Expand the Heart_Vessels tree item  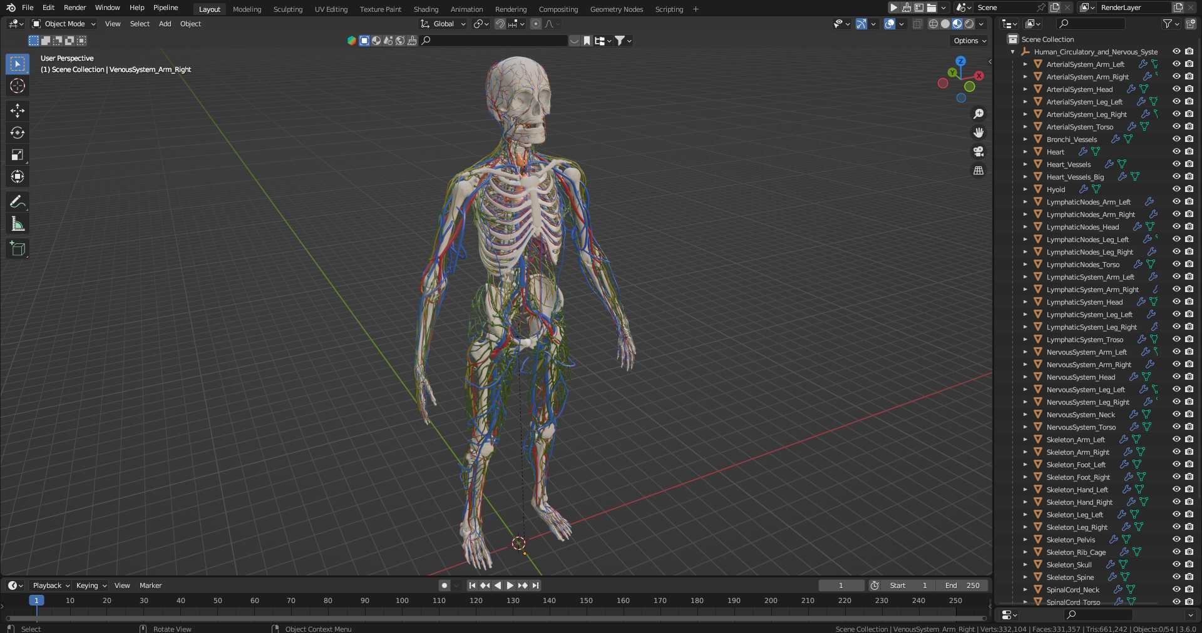click(x=1025, y=165)
